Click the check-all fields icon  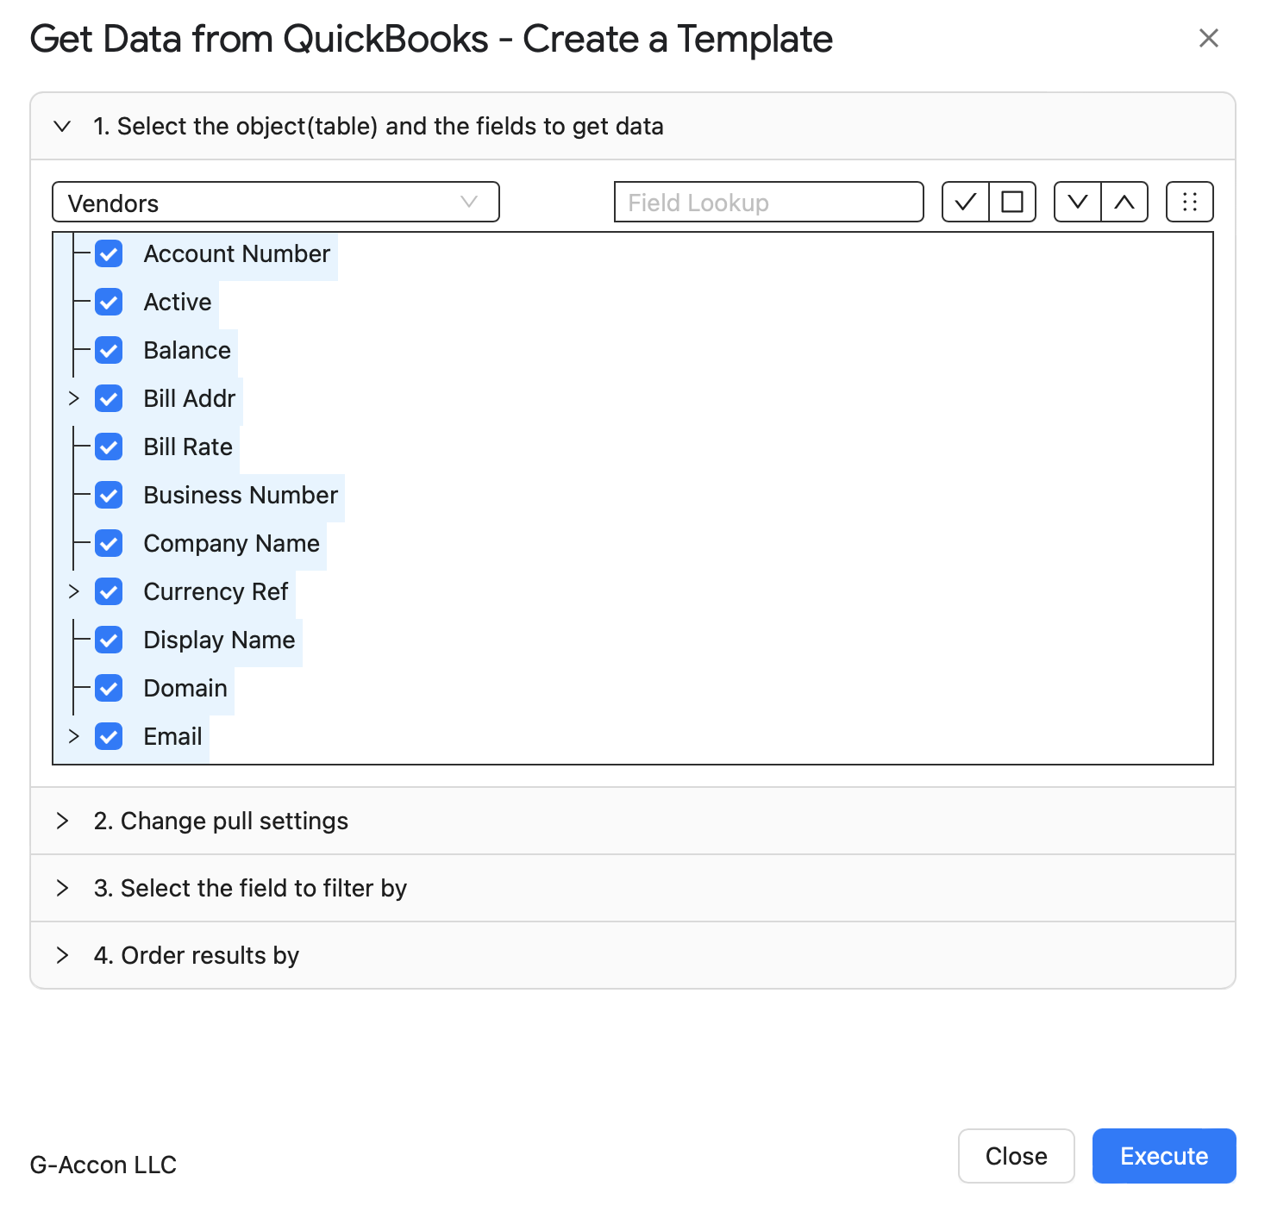click(x=966, y=202)
